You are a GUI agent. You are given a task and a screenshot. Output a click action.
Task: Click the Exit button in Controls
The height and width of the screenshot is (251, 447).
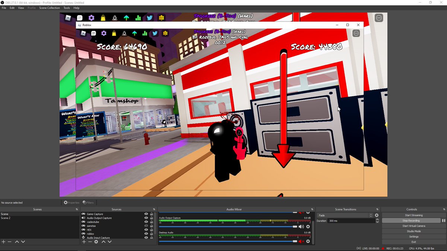pyautogui.click(x=414, y=242)
